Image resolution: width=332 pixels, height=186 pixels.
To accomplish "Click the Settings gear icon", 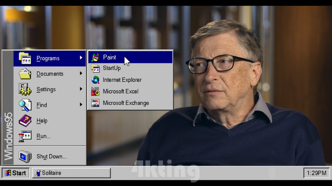I will 25,89.
